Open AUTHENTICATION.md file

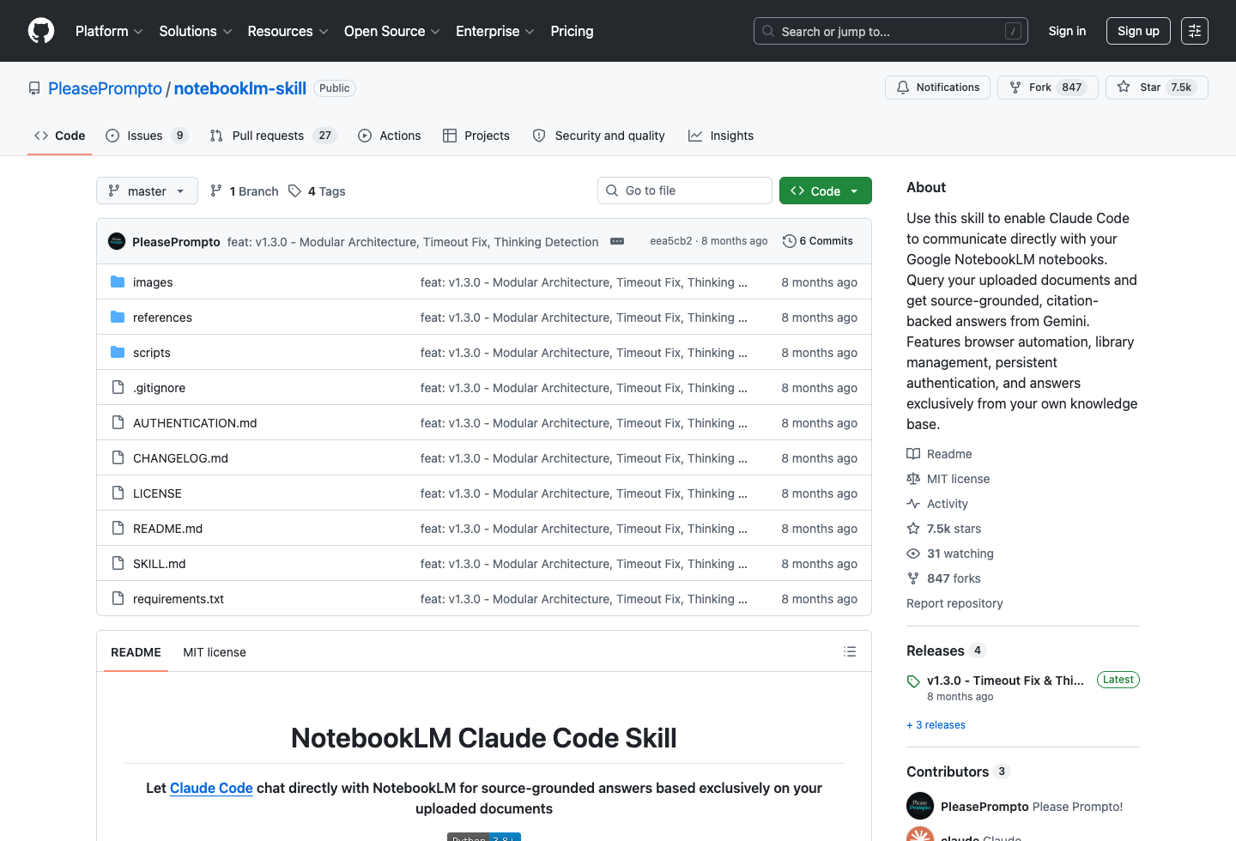[x=195, y=423]
